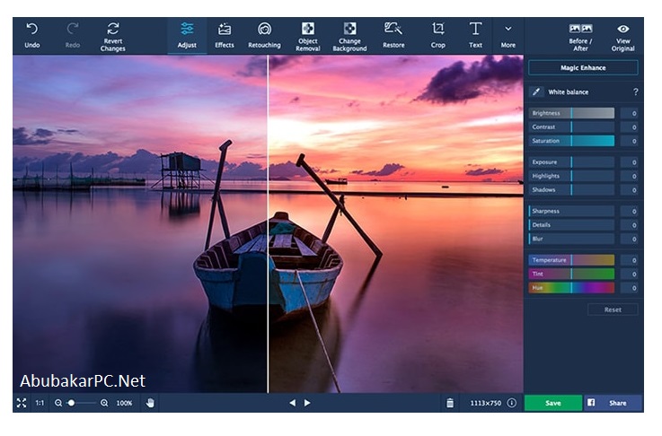Image resolution: width=662 pixels, height=436 pixels.
Task: Toggle Before / After split view
Action: [580, 37]
